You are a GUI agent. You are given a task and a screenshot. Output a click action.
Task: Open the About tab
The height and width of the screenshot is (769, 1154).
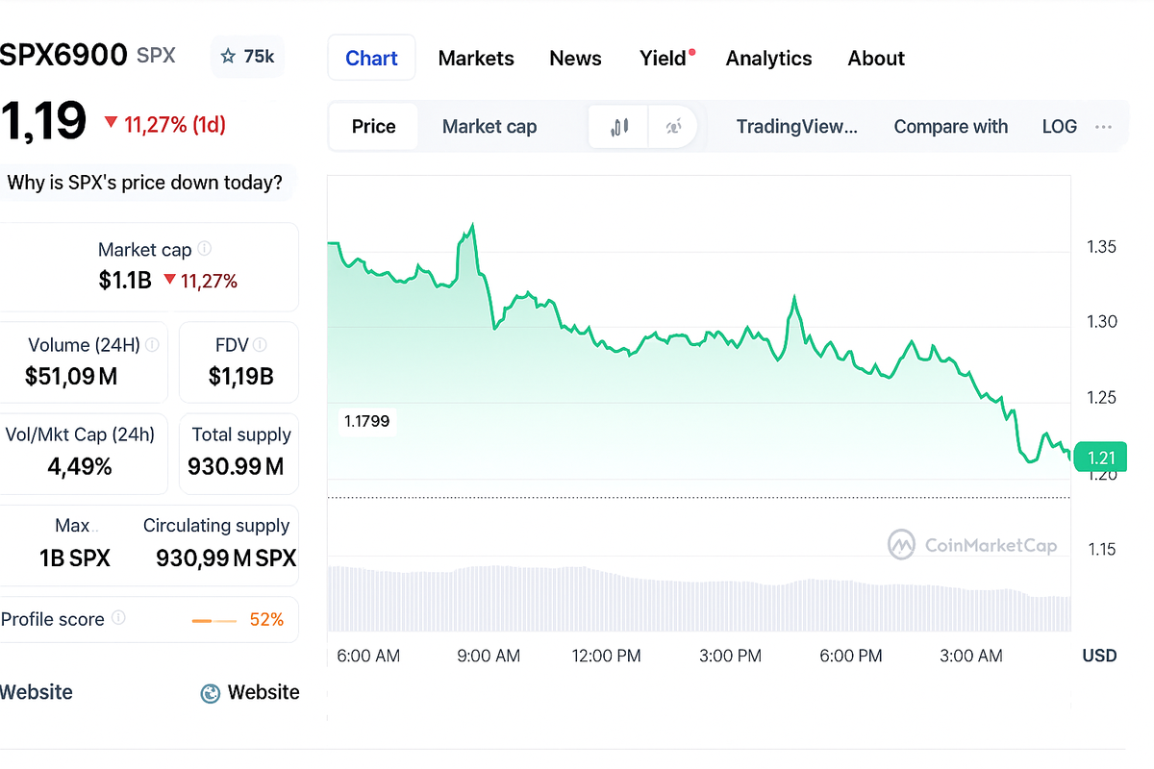pyautogui.click(x=876, y=58)
